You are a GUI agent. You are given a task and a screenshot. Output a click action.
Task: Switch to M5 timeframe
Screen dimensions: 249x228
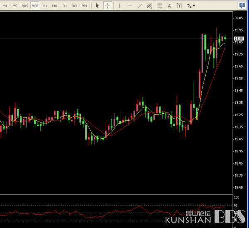tap(15, 6)
